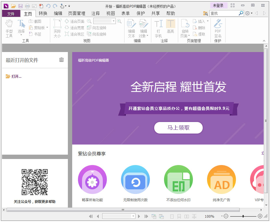The height and width of the screenshot is (222, 270).
Task: Click Delete page (删除) tool
Action: click(x=199, y=28)
